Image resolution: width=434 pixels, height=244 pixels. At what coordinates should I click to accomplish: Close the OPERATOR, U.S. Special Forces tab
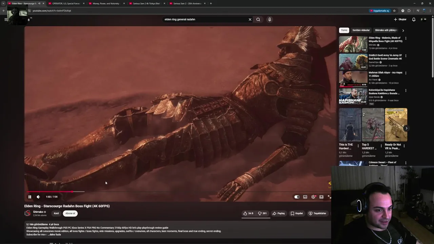(x=84, y=3)
